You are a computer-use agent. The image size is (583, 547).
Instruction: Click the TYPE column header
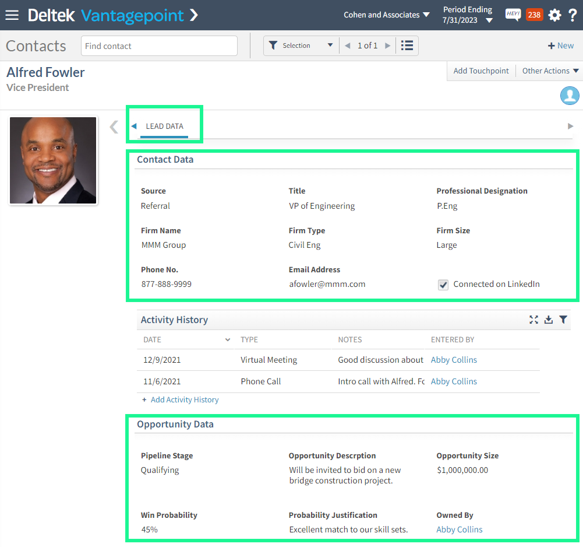coord(249,339)
